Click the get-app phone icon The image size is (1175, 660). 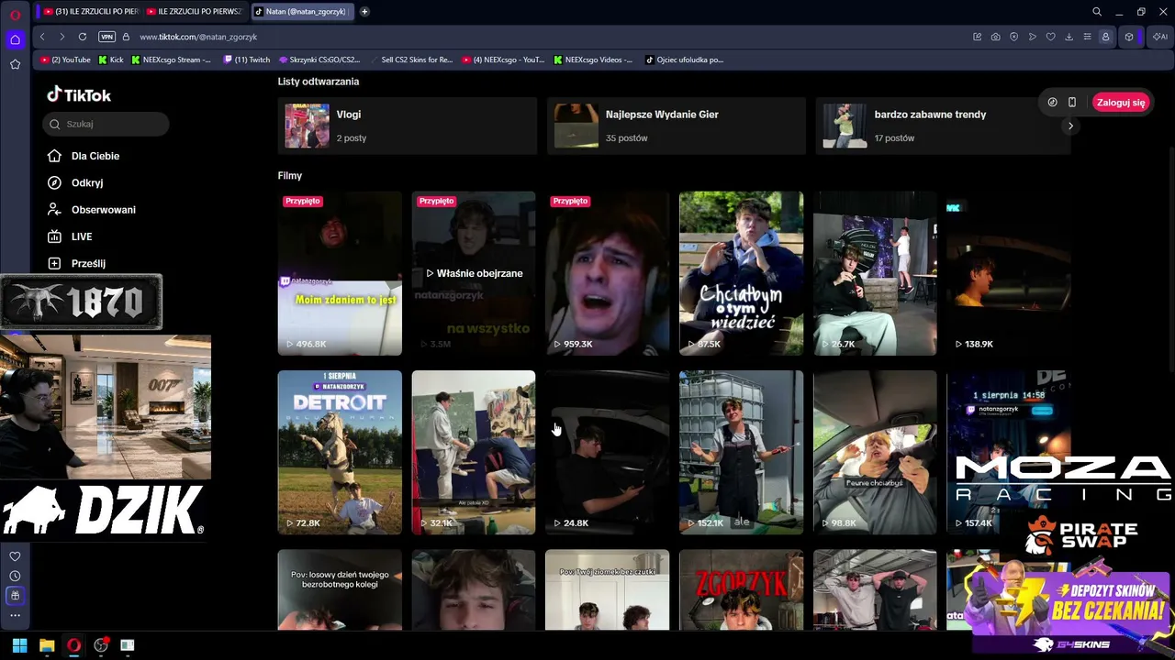point(1071,102)
